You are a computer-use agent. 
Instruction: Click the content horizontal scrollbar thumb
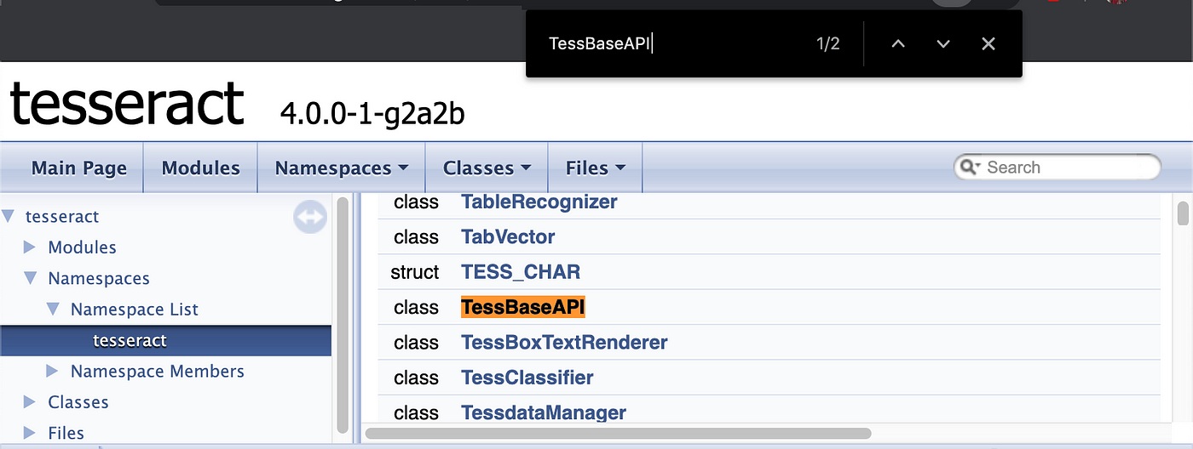coord(619,433)
